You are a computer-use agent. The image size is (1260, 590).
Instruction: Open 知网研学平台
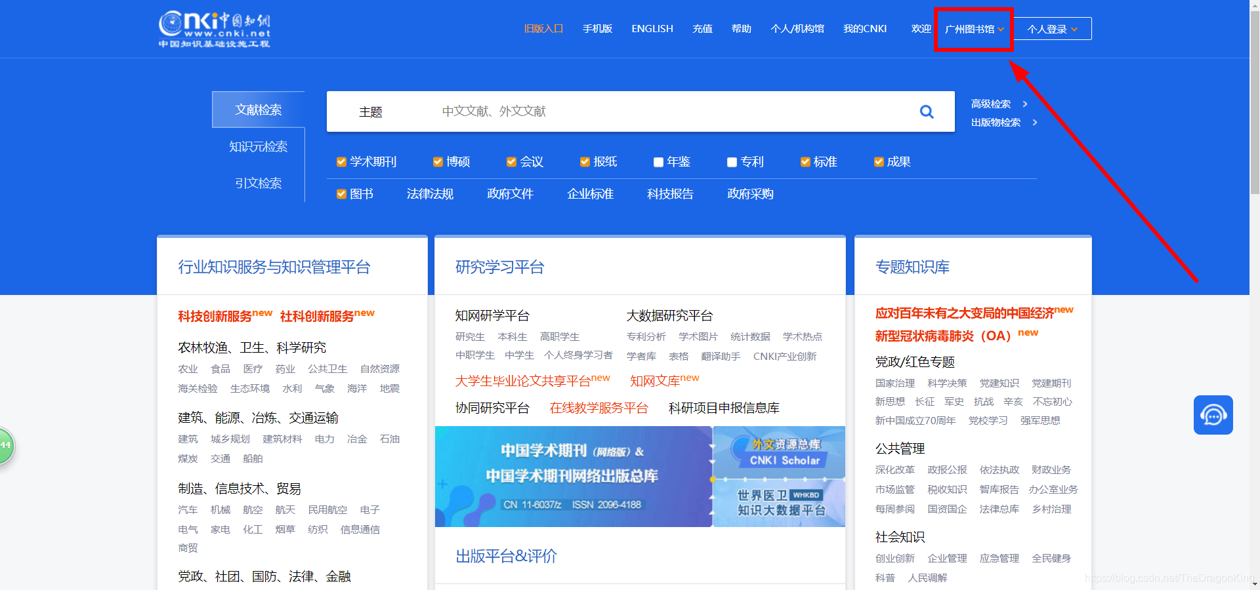click(492, 316)
